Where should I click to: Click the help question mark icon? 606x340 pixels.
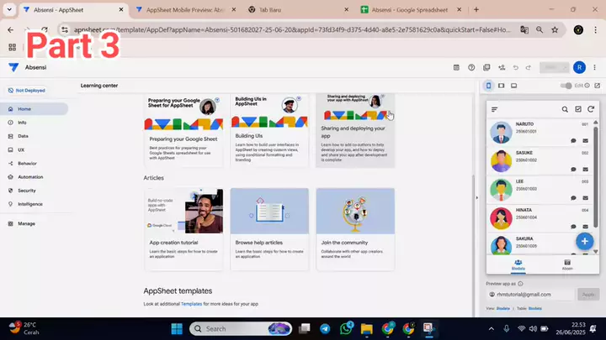[x=471, y=67]
